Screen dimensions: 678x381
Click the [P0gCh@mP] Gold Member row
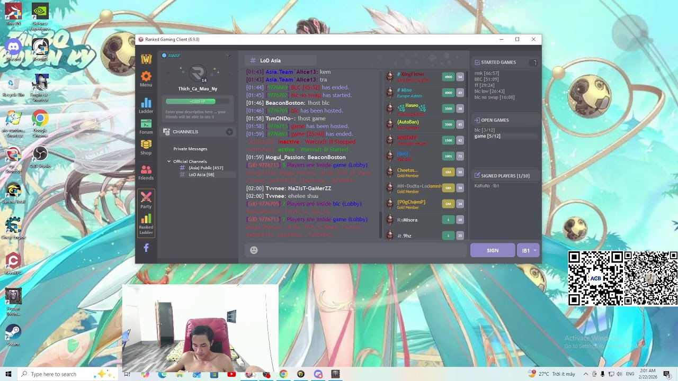click(424, 204)
